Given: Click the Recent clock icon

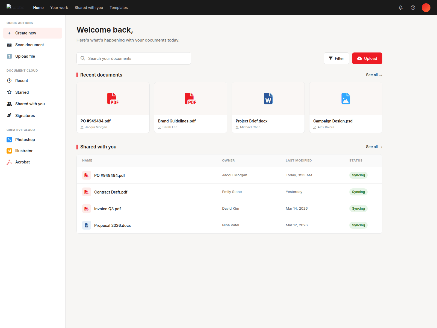Looking at the screenshot, I should pyautogui.click(x=9, y=81).
